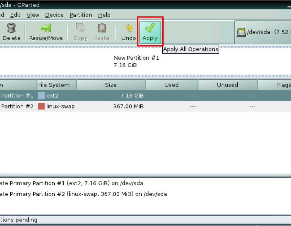
Task: Click the hard disk icon beside /dev/sda
Action: [241, 32]
